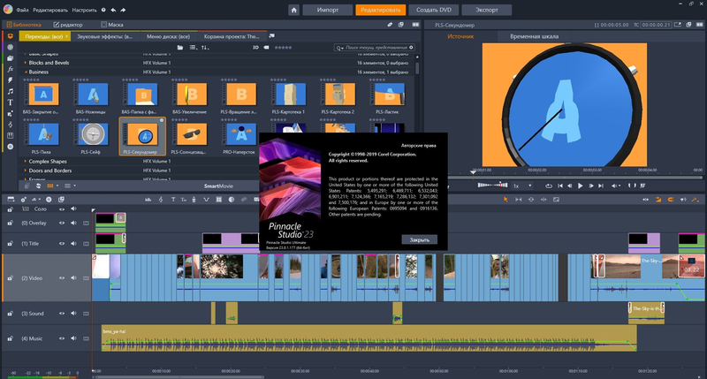Image resolution: width=707 pixels, height=379 pixels.
Task: Open the Effects (fx) category in sidebar
Action: 9,68
